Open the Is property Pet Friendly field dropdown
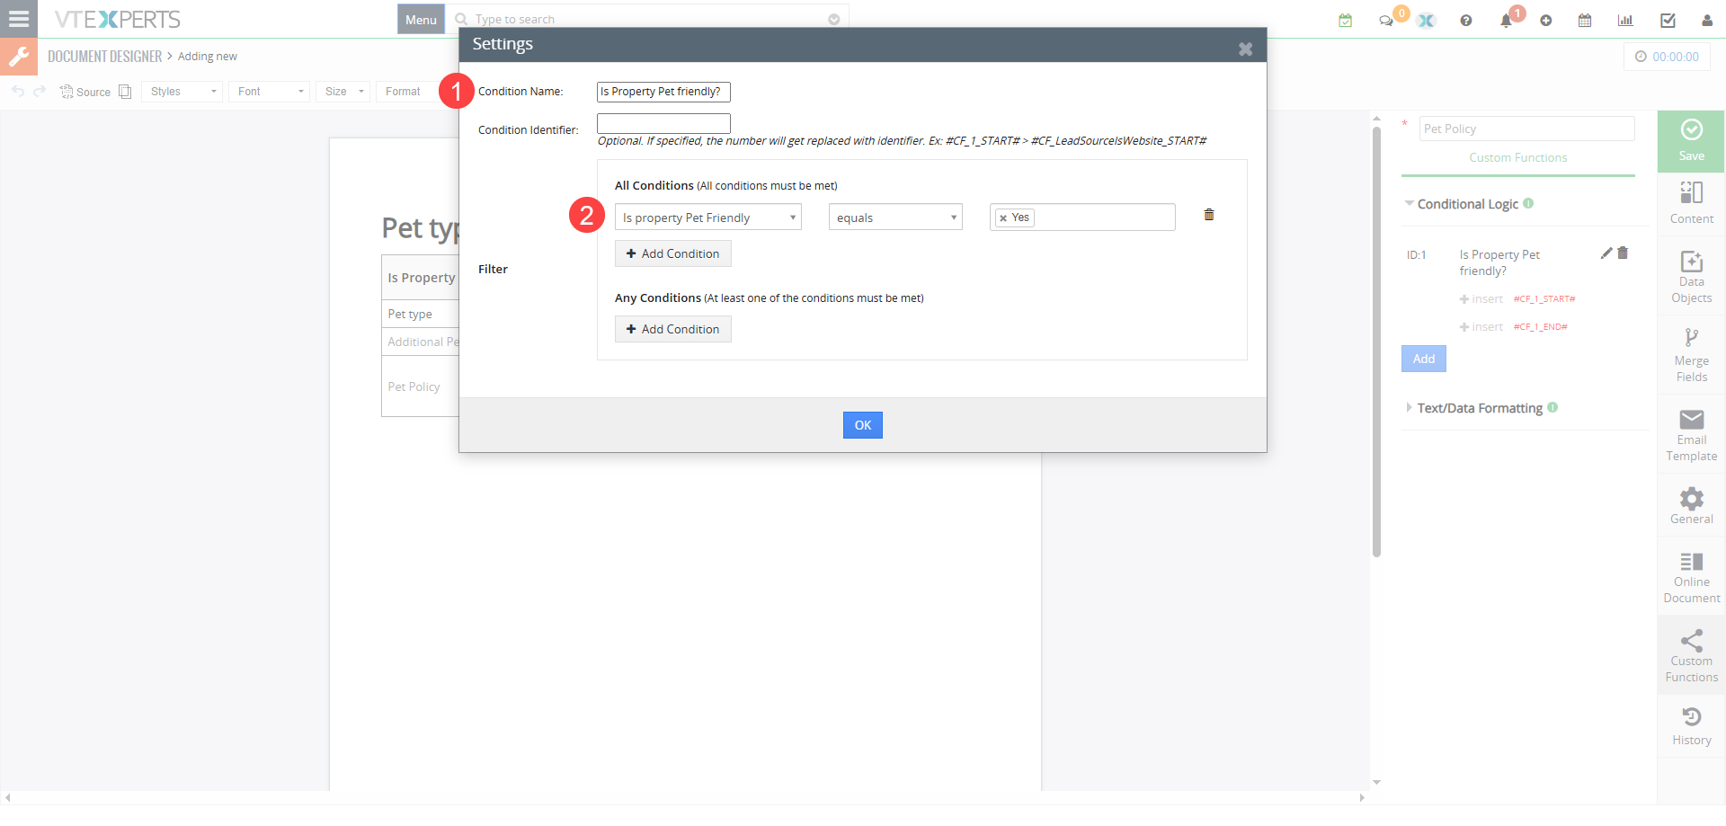The width and height of the screenshot is (1726, 826). [x=707, y=218]
